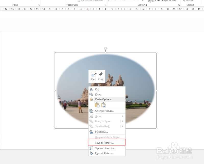The width and height of the screenshot is (204, 164).
Task: Expand the Bring to Front submenu arrow
Action: [123, 121]
